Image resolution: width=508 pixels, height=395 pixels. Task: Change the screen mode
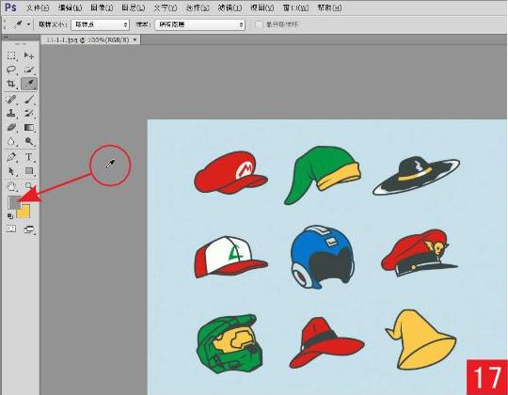point(29,229)
